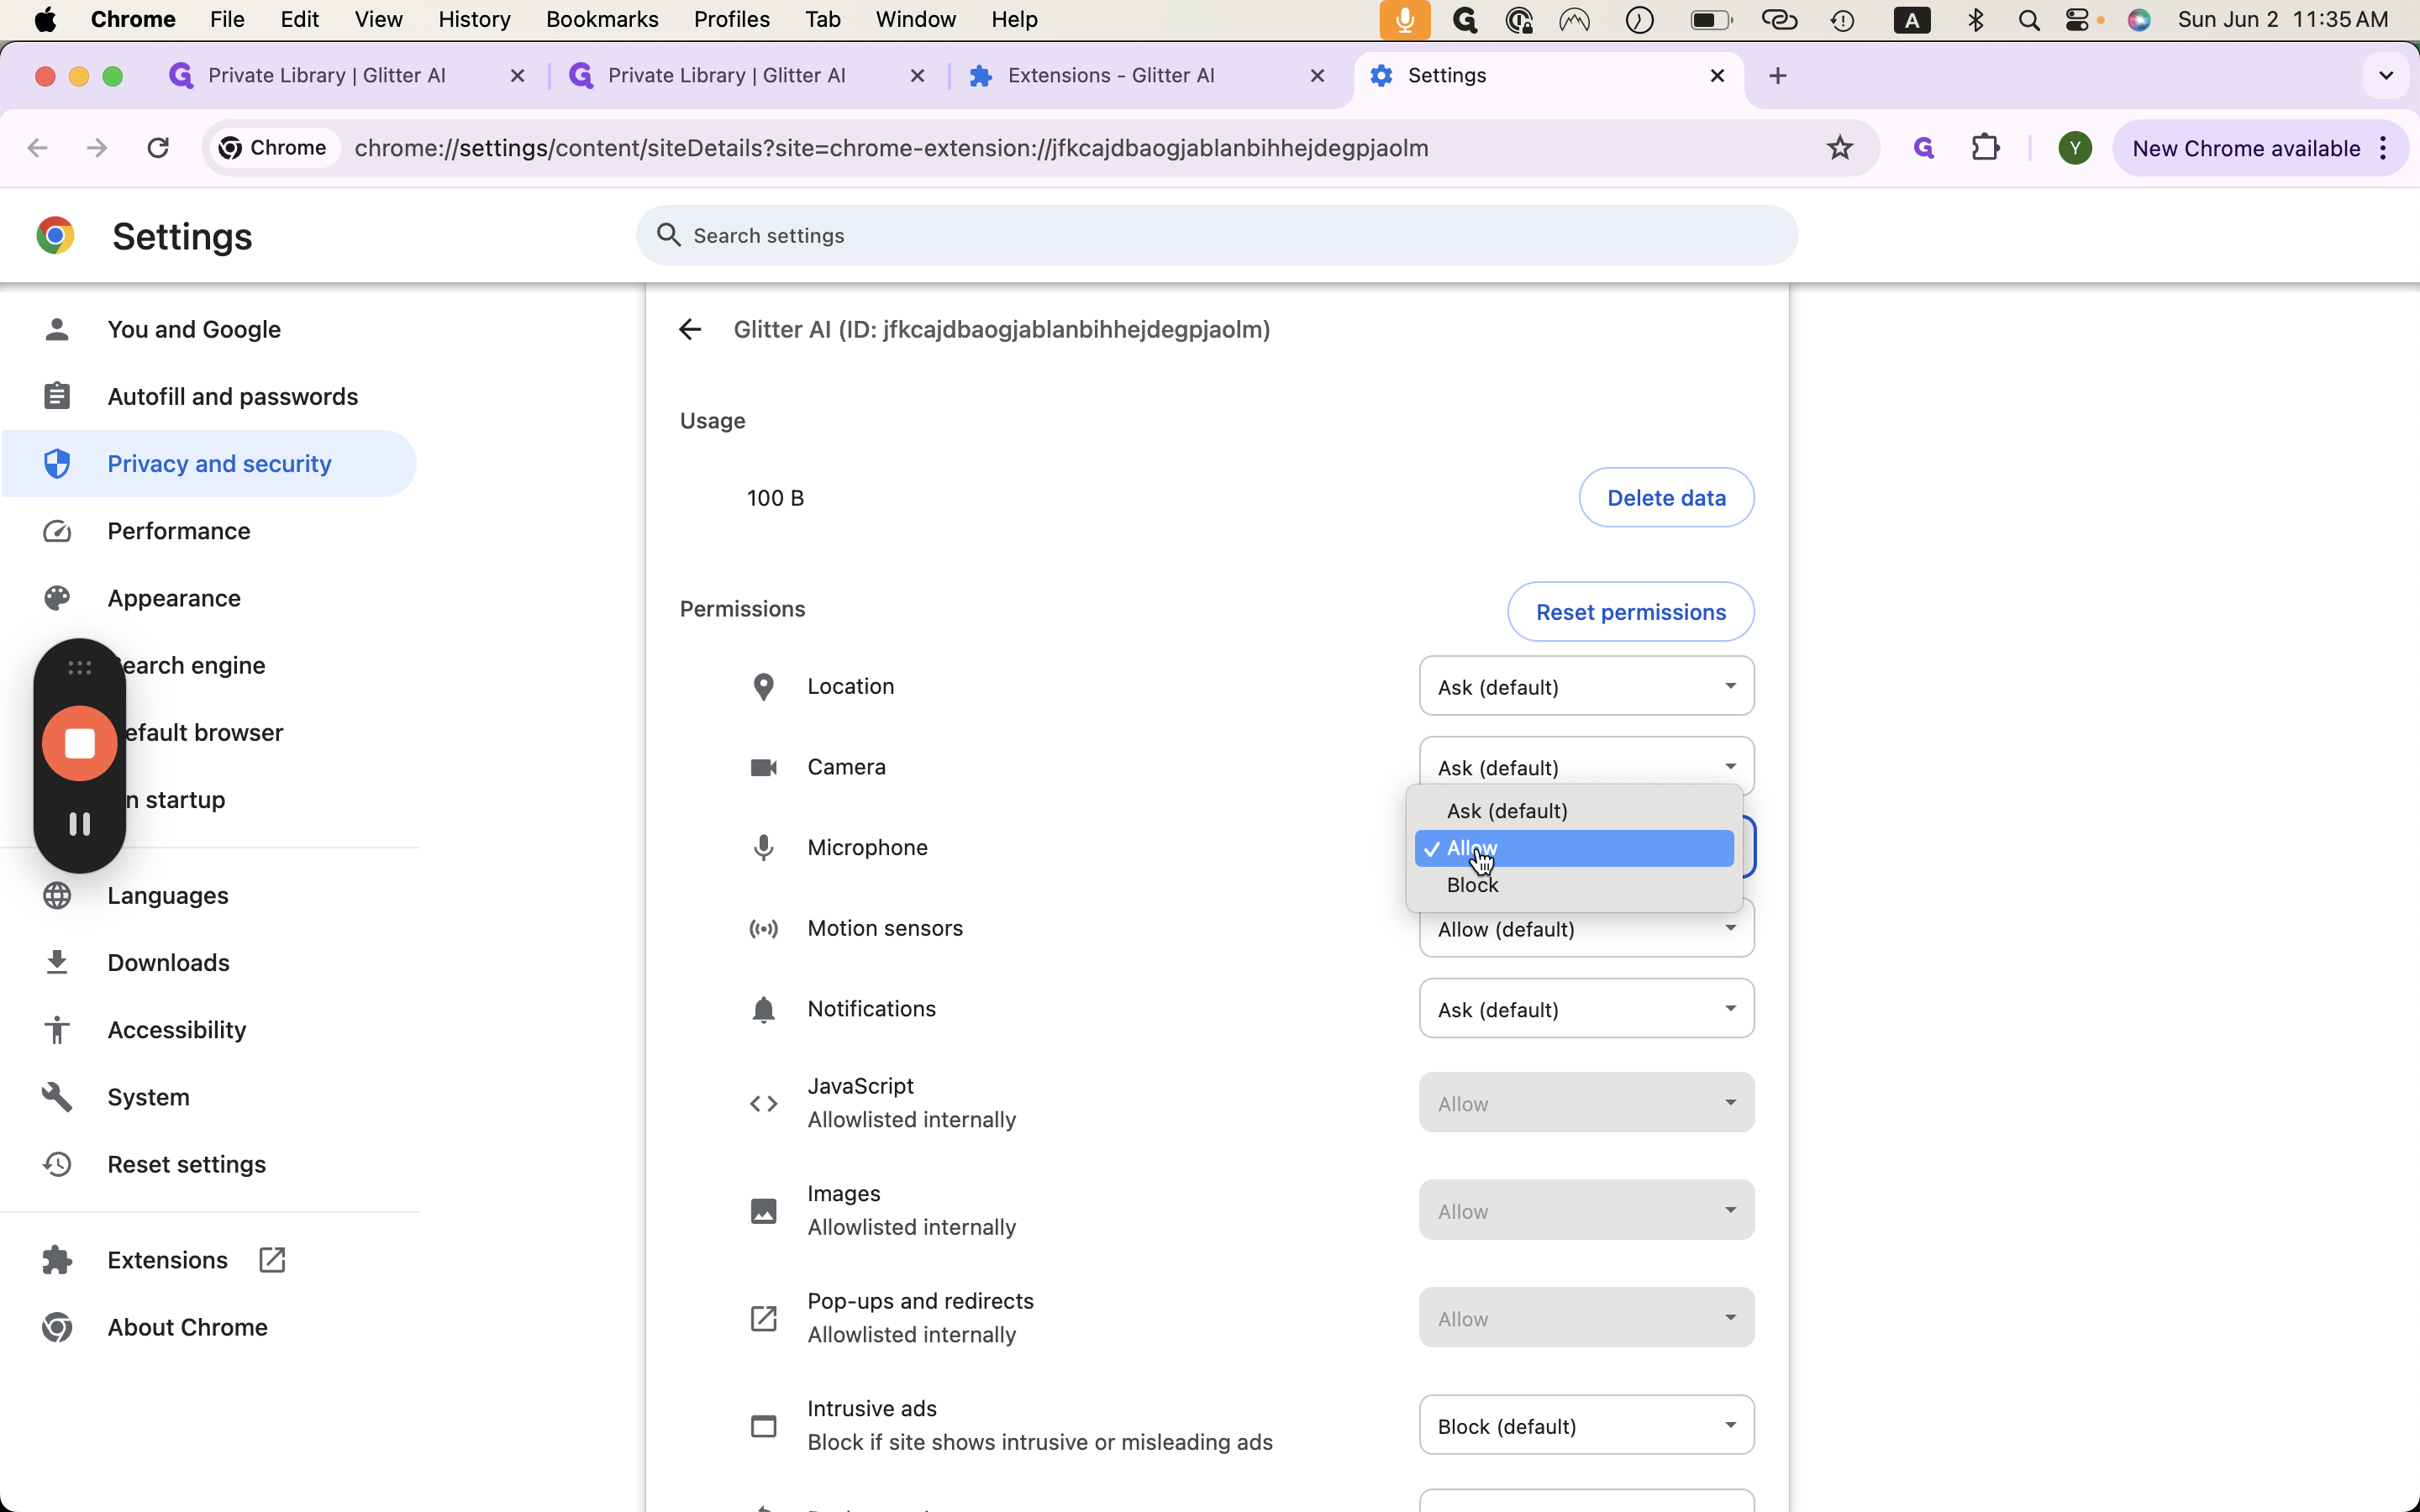Click the Motion sensors icon
Screen dimensions: 2420x1512
[x=763, y=929]
